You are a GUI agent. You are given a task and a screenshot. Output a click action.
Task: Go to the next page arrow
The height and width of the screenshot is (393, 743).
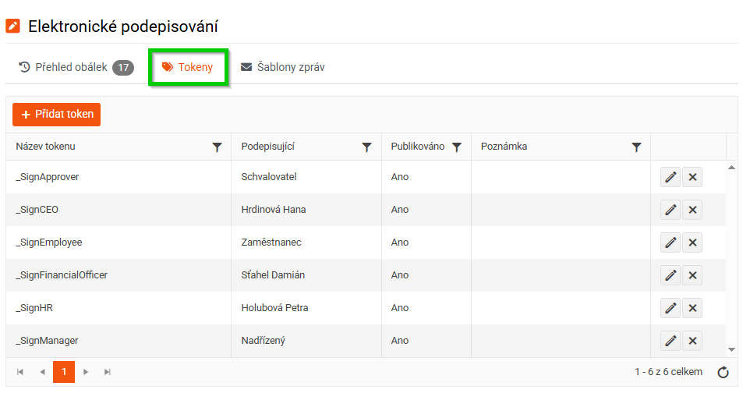coord(86,372)
